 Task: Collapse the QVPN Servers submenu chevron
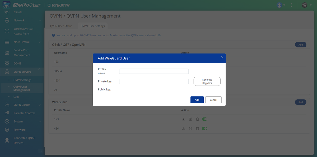click(x=40, y=69)
